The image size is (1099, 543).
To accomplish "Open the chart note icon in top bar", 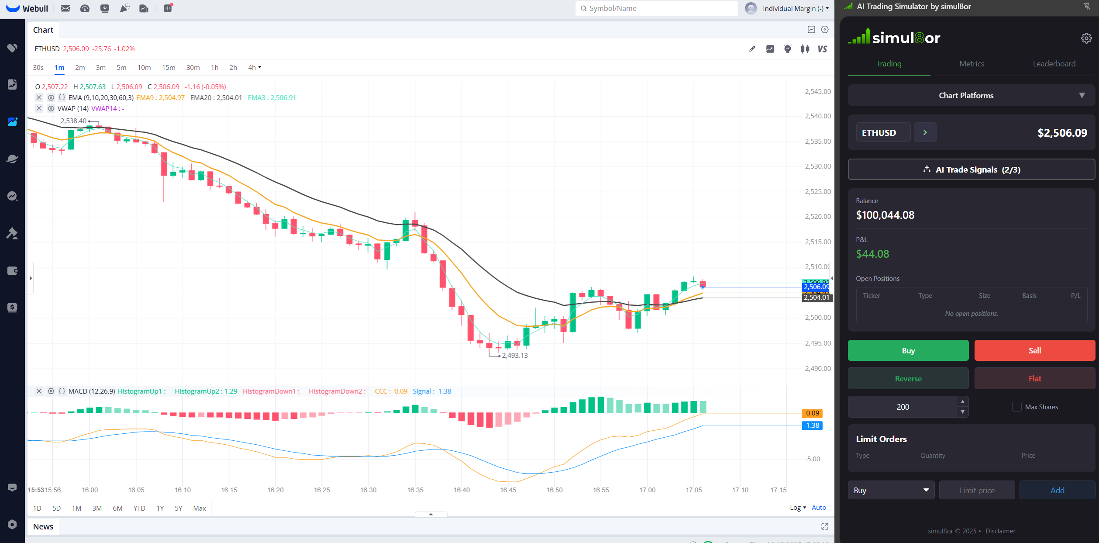I will [144, 8].
